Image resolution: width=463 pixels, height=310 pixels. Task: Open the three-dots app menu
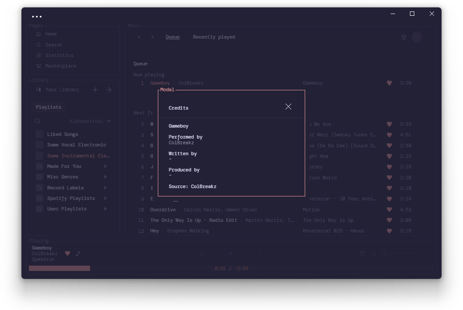coord(37,17)
